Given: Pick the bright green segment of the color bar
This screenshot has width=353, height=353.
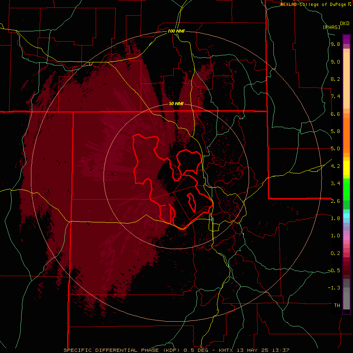Looking at the screenshot, I should [346, 189].
